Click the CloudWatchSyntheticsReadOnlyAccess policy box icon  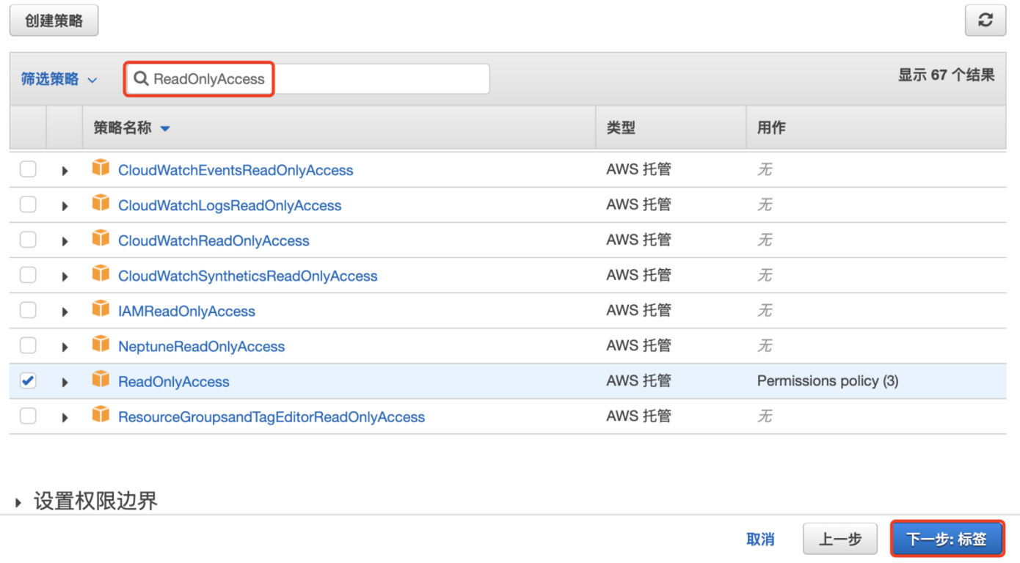pos(101,273)
